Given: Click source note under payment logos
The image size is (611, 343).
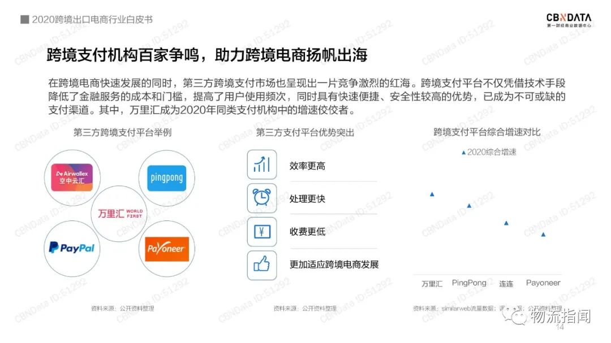Looking at the screenshot, I should 122,309.
